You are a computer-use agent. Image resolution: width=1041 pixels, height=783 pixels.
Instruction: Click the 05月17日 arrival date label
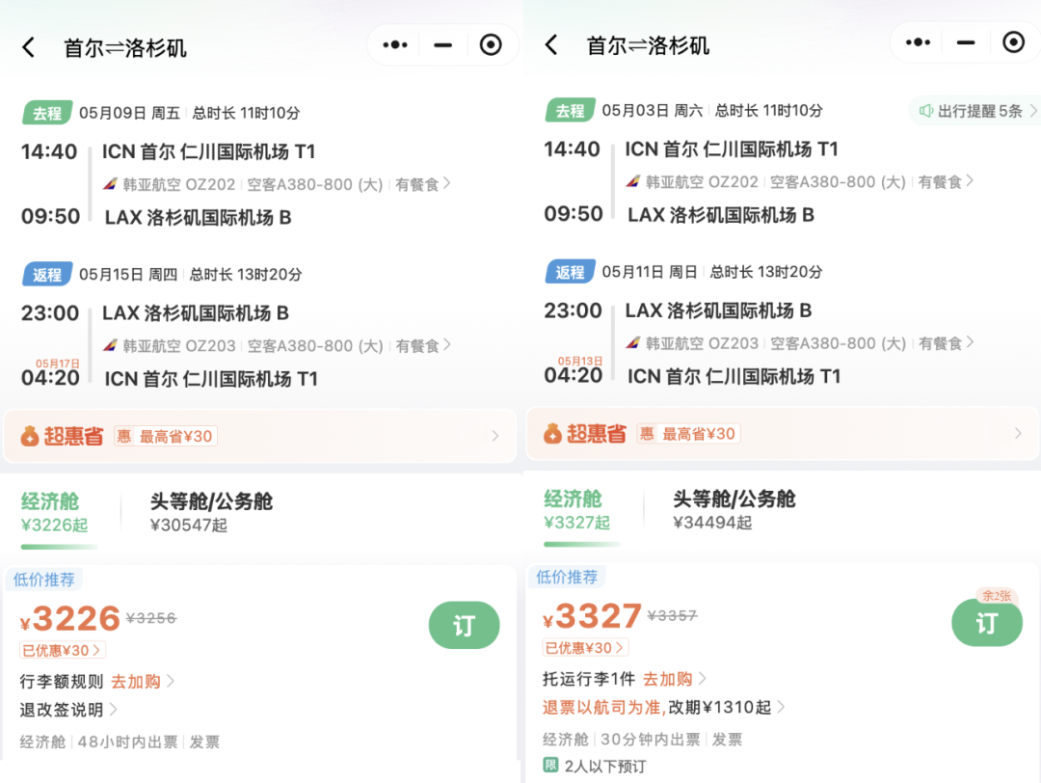pyautogui.click(x=58, y=364)
